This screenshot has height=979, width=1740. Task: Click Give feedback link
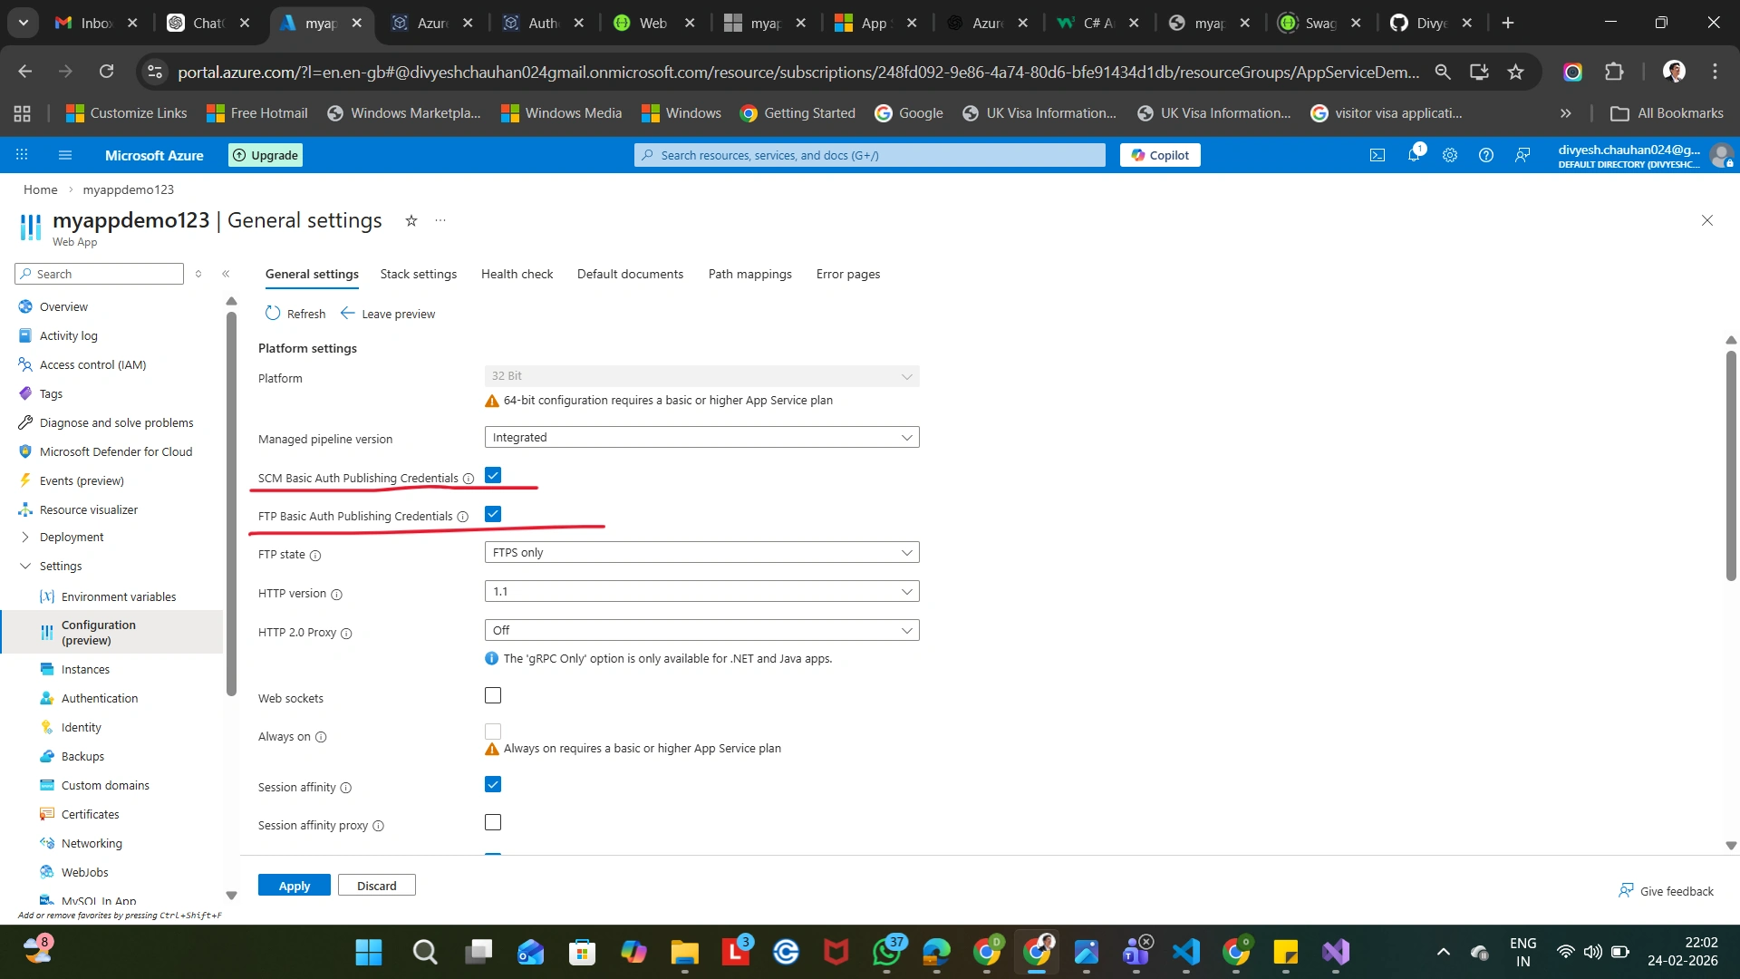1667,891
